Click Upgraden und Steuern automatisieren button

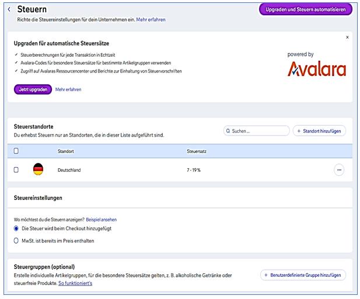(305, 9)
